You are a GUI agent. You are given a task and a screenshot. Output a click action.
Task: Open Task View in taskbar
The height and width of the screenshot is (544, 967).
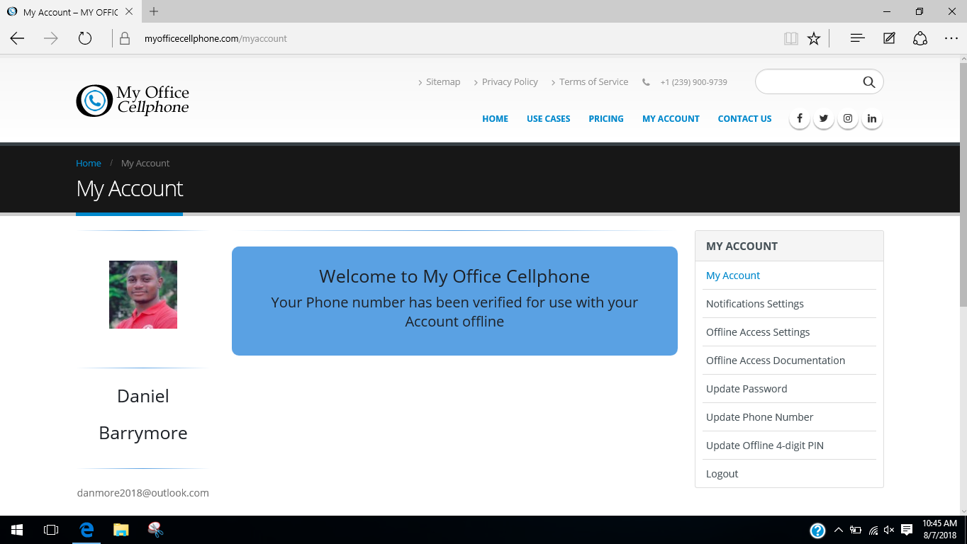(x=51, y=530)
